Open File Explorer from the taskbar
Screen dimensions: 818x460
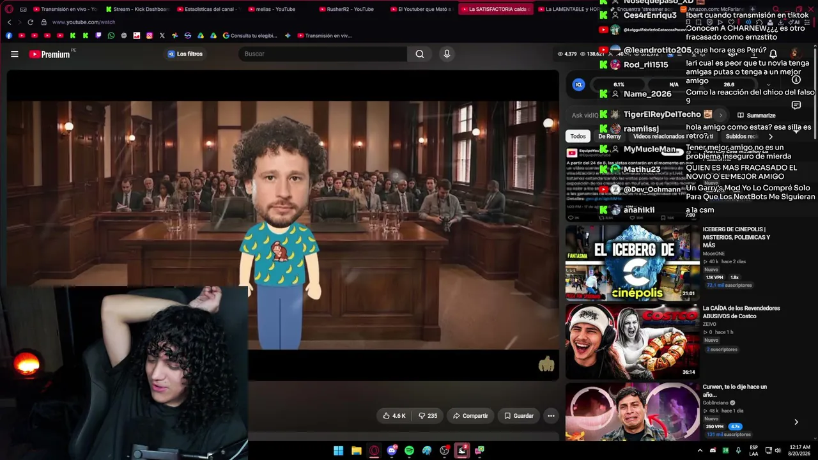(357, 450)
